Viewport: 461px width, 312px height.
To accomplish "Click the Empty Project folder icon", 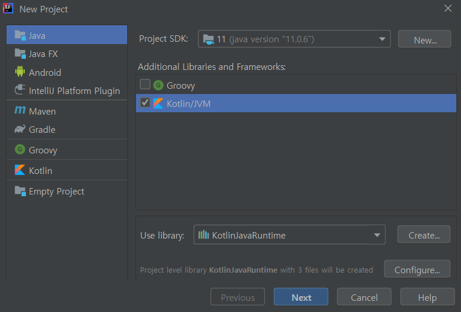I will [20, 191].
